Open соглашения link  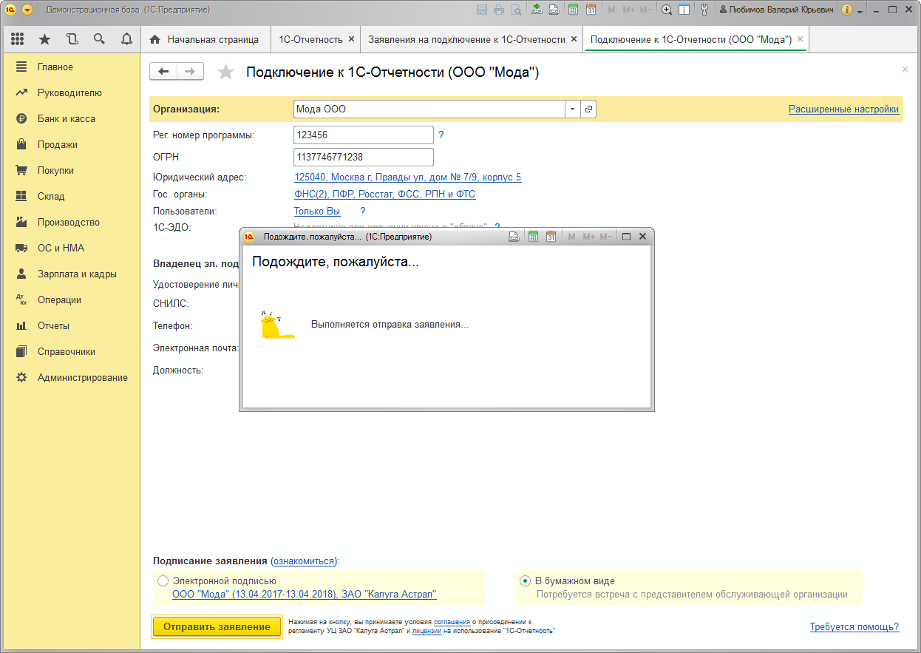452,622
